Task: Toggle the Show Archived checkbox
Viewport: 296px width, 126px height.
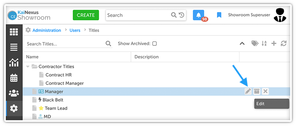Action: pyautogui.click(x=154, y=44)
